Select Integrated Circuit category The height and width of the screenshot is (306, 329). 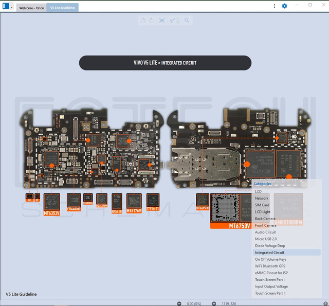point(287,253)
